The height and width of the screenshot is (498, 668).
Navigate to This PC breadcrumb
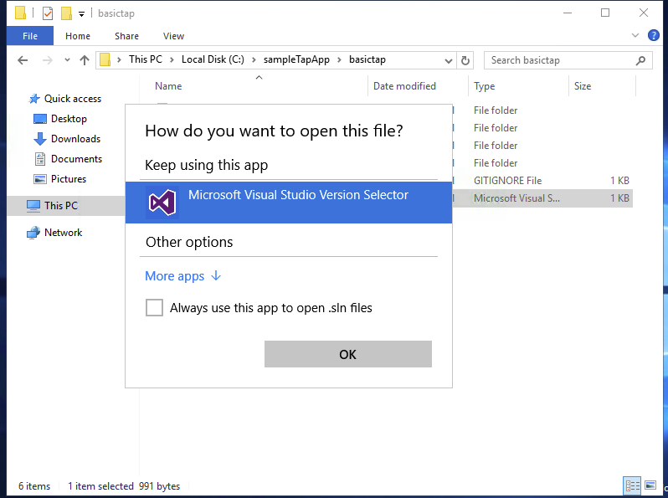pos(146,59)
